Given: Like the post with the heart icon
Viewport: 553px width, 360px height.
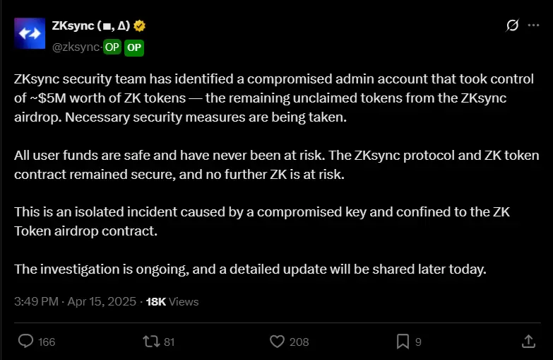Looking at the screenshot, I should click(277, 342).
